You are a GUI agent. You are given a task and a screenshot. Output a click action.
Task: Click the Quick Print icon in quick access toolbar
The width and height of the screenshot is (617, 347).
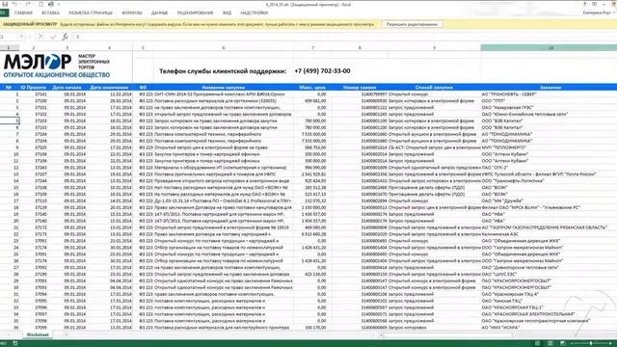[51, 4]
